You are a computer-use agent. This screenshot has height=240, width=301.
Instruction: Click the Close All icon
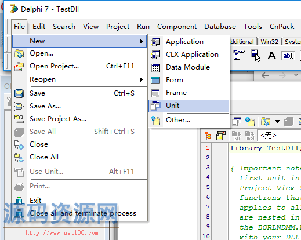pos(19,158)
